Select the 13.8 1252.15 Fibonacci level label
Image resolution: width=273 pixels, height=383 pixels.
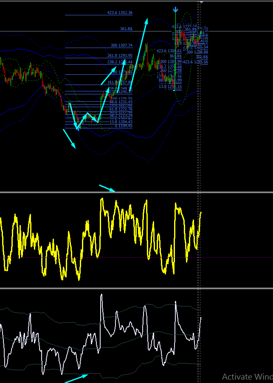point(170,87)
